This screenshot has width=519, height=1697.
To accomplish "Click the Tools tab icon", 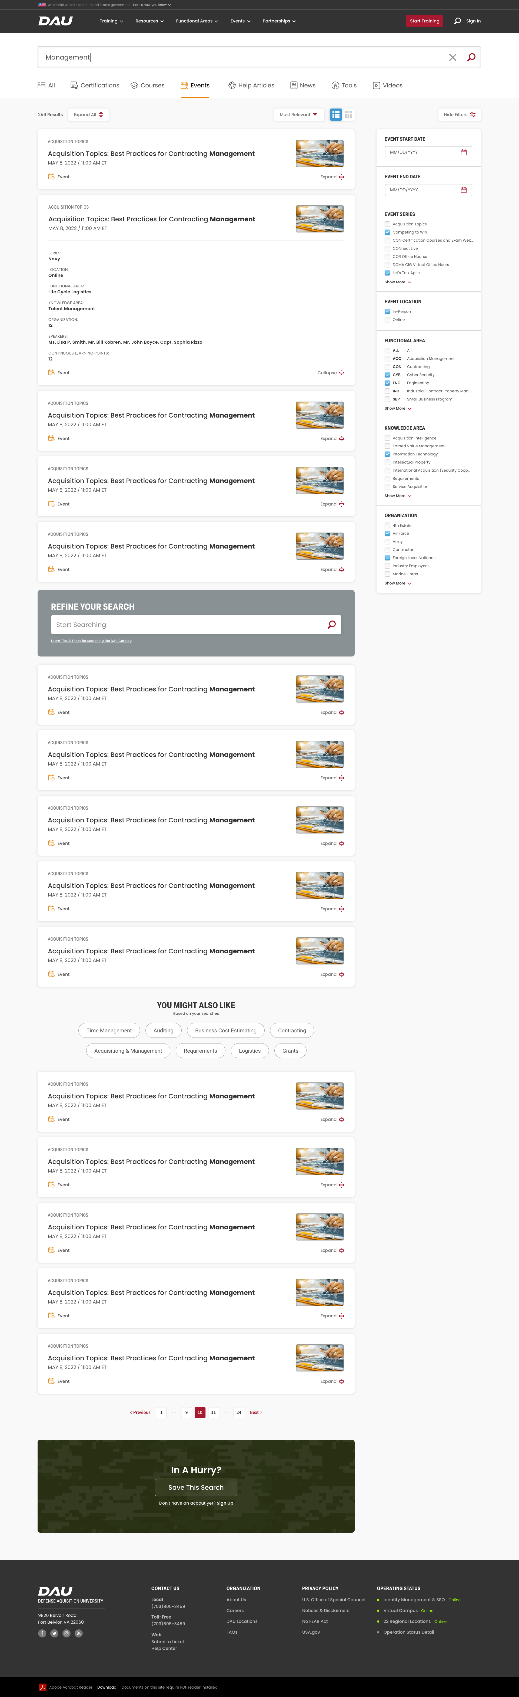I will [x=335, y=86].
